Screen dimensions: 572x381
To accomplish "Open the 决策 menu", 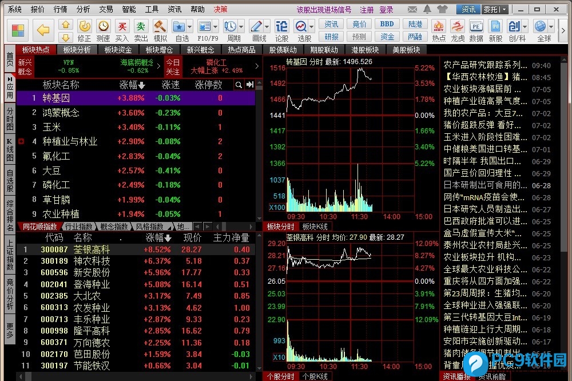I will pos(220,10).
